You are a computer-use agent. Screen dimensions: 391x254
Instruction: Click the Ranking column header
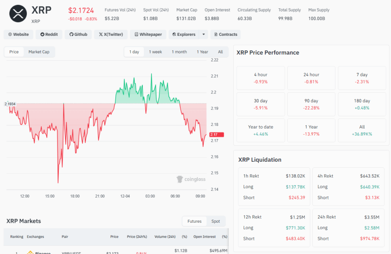(x=17, y=236)
